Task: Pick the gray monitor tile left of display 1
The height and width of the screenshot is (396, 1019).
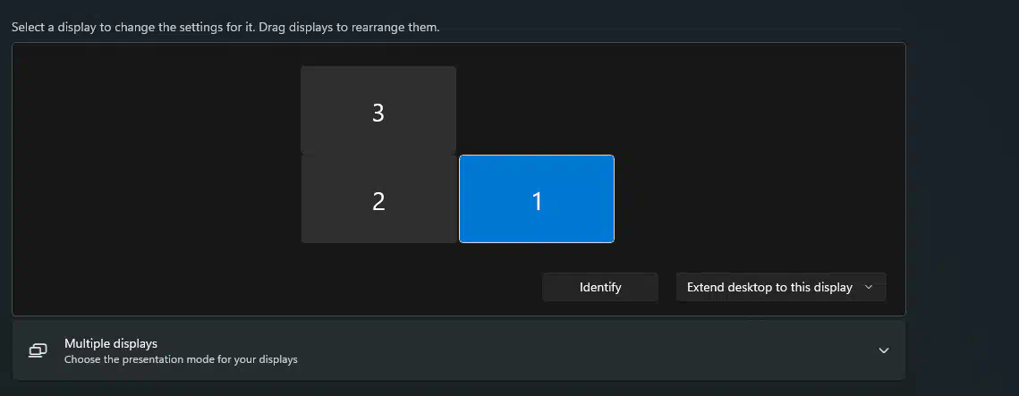Action: point(378,198)
